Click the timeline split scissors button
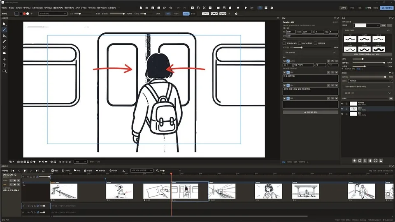This screenshot has height=222, width=395. point(66,171)
